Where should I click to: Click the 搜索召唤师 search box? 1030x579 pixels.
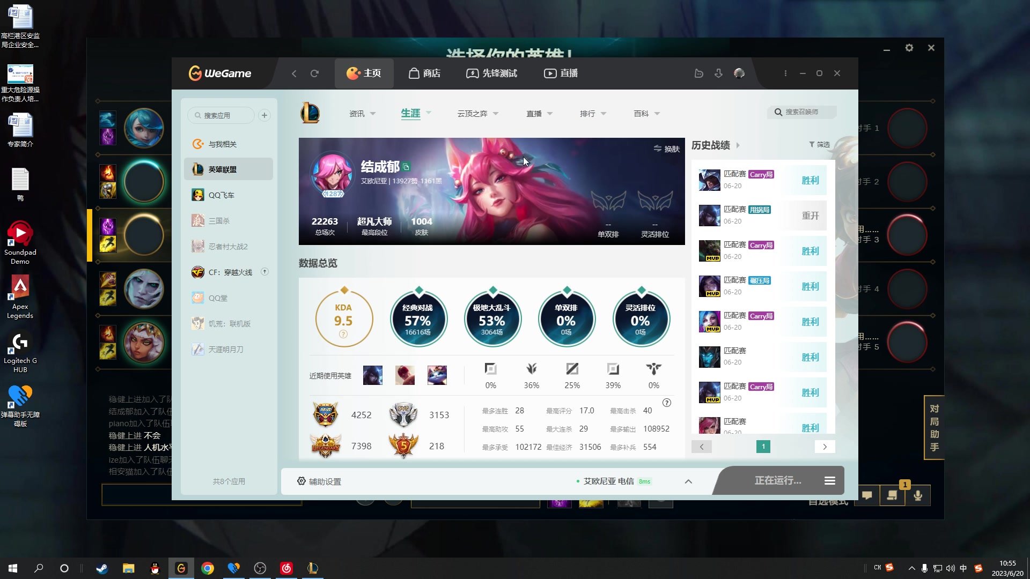click(x=801, y=112)
